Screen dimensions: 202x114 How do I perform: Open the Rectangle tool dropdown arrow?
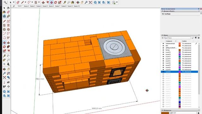click(39, 2)
